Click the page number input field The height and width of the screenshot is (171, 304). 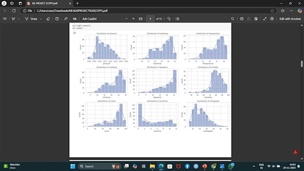click(150, 19)
